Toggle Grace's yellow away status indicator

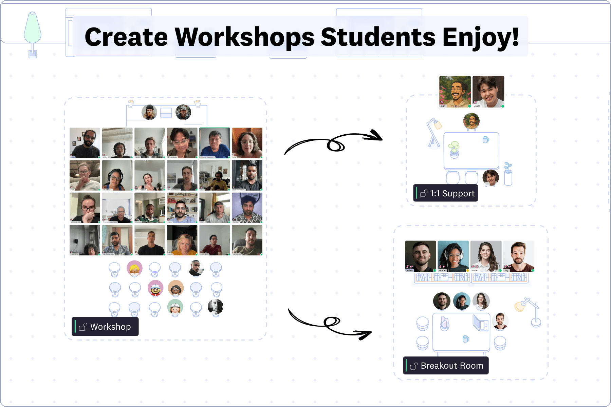click(467, 271)
